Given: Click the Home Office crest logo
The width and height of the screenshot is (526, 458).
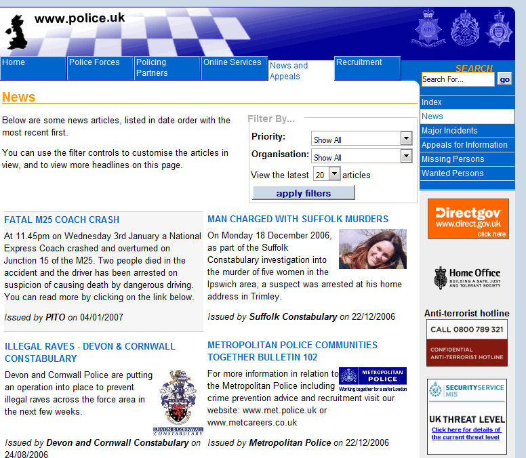Looking at the screenshot, I should coord(467,278).
